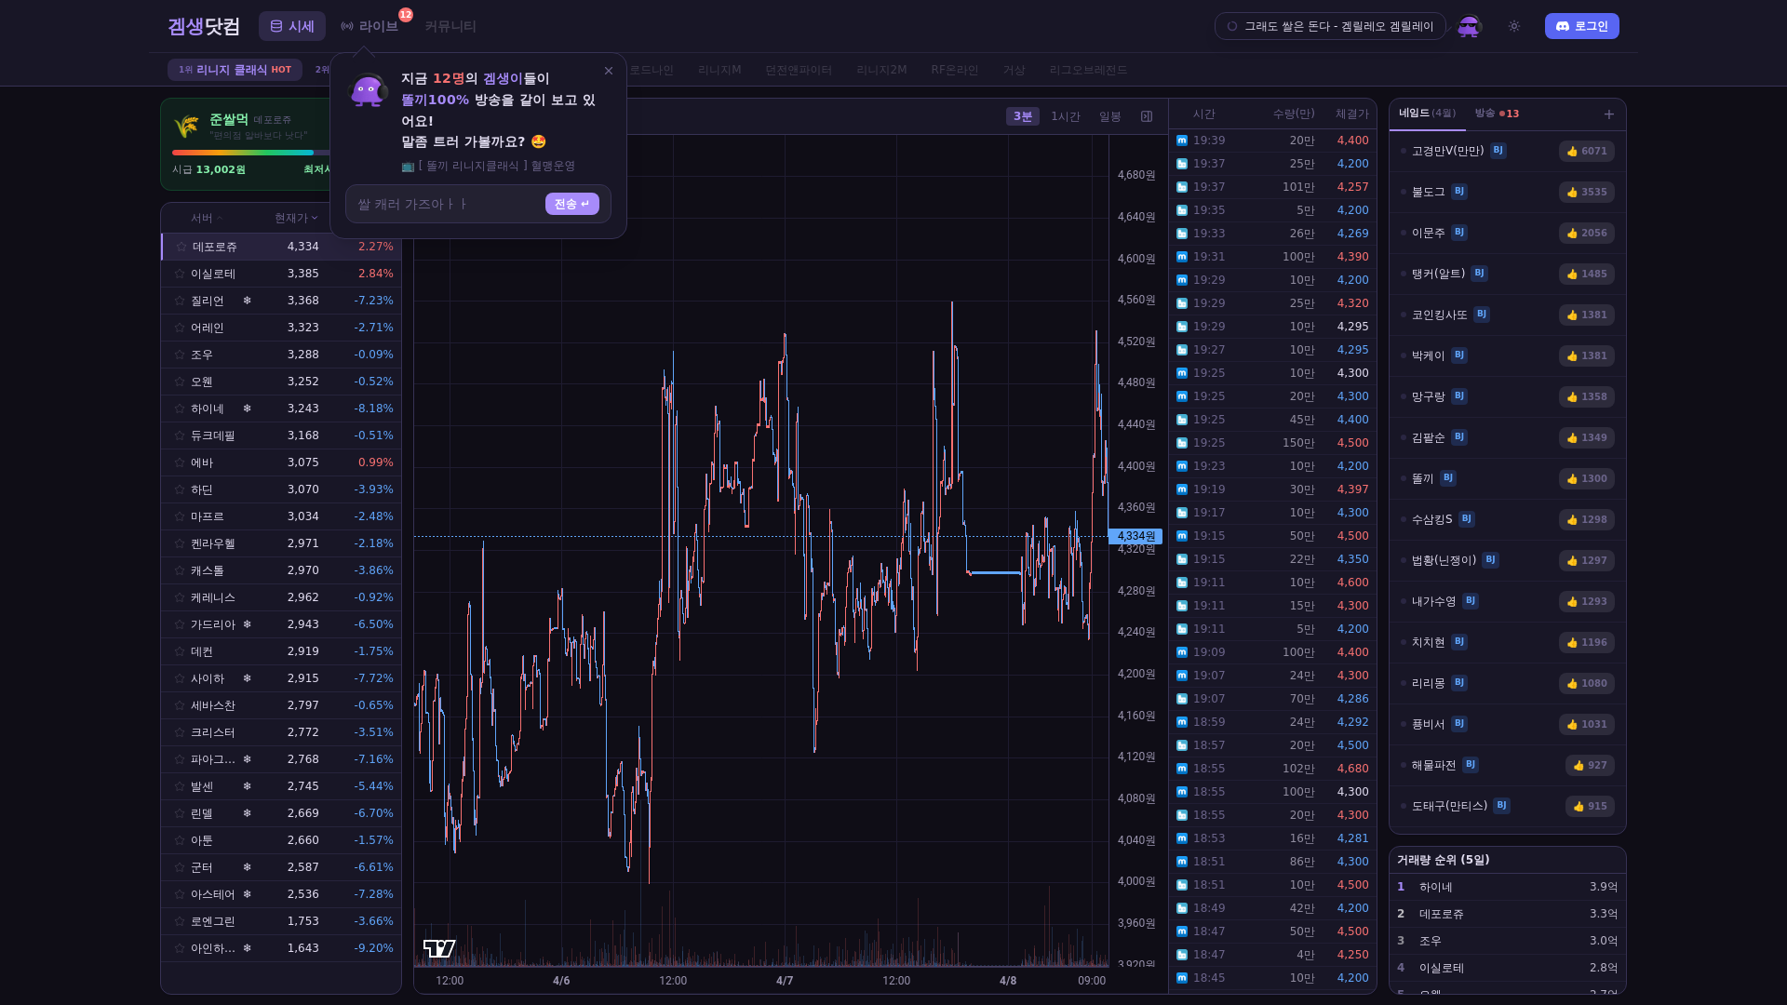Click the light/dark theme sun icon

click(x=1514, y=26)
